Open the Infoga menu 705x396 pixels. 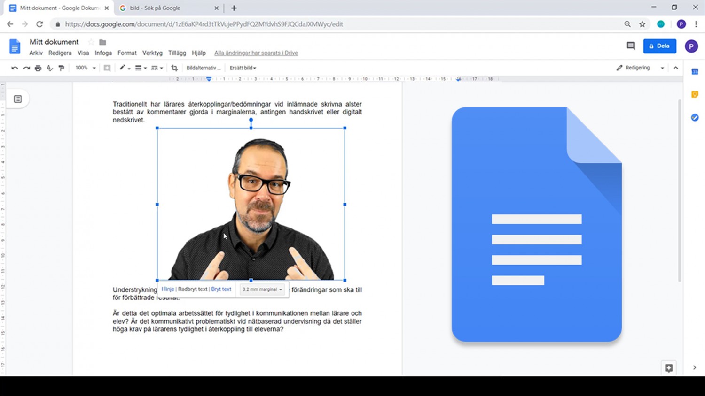coord(103,53)
